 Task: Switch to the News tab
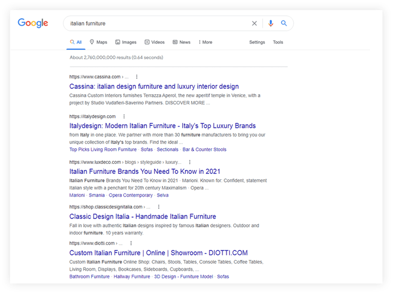coord(182,42)
